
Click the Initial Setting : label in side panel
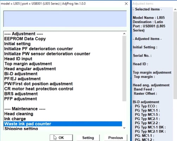click(145, 47)
